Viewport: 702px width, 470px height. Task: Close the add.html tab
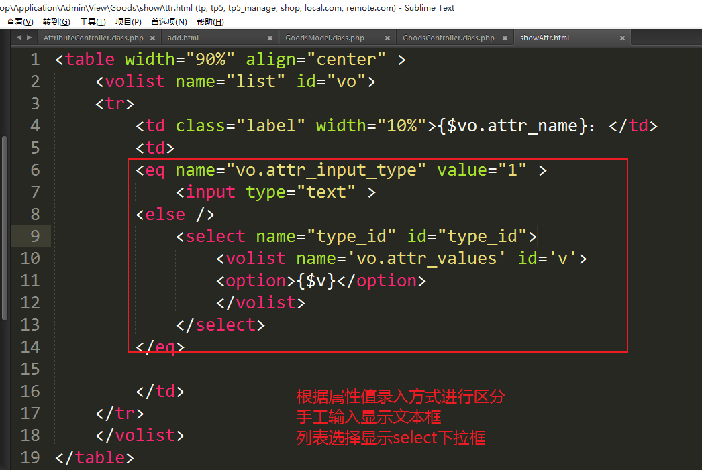pyautogui.click(x=270, y=38)
